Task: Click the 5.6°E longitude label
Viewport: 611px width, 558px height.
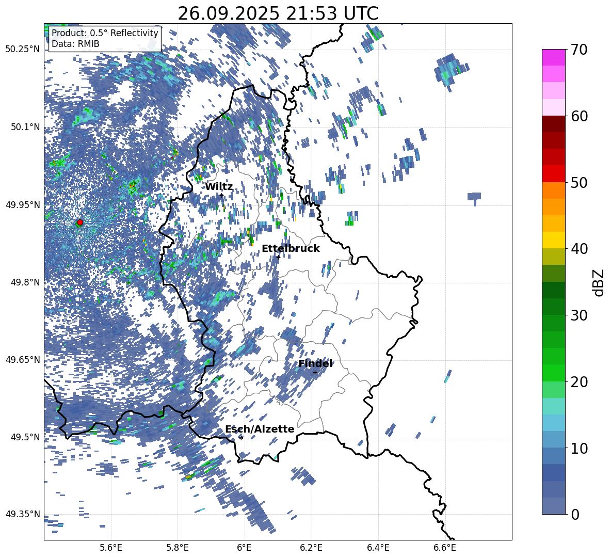Action: (111, 548)
